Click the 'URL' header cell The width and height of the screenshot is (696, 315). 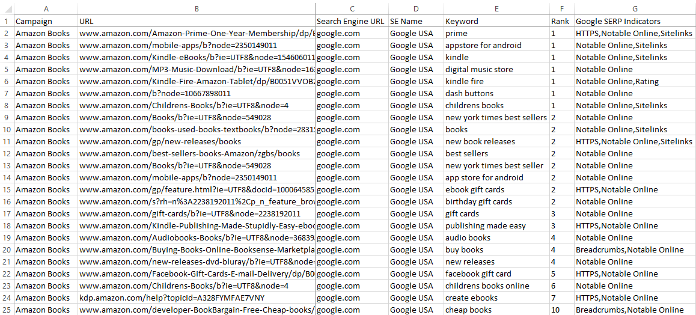pyautogui.click(x=197, y=21)
